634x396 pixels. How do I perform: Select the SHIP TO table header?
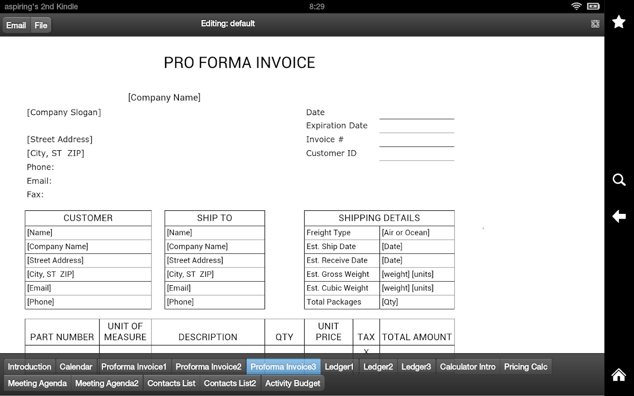click(x=215, y=218)
